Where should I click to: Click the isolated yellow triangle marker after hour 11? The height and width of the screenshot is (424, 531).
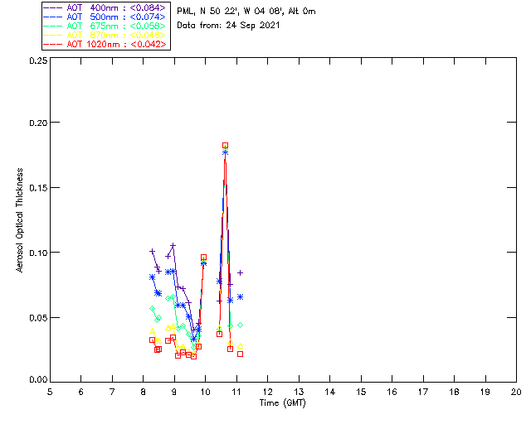[240, 346]
